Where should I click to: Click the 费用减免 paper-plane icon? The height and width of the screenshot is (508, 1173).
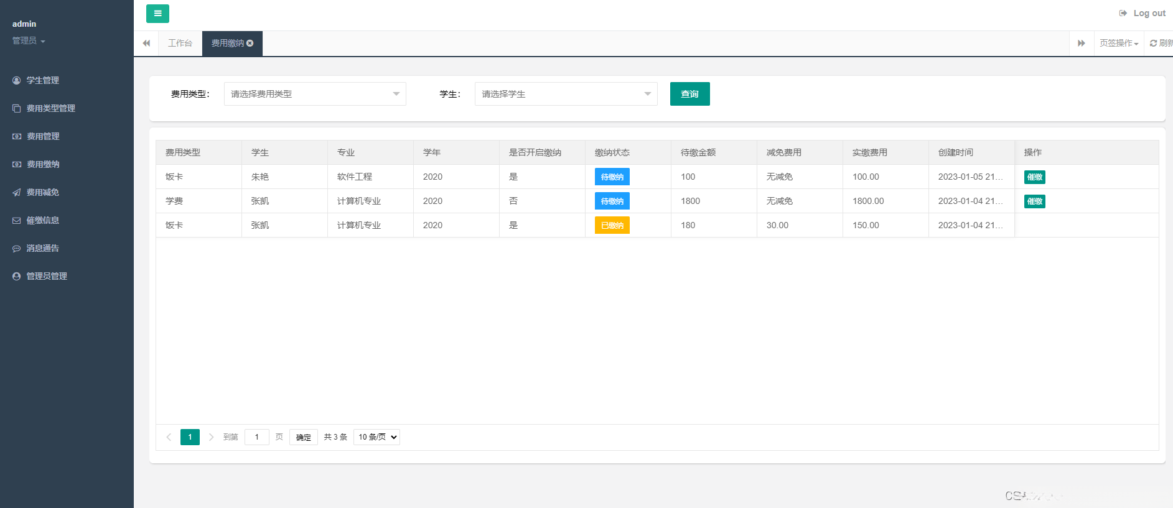(17, 192)
